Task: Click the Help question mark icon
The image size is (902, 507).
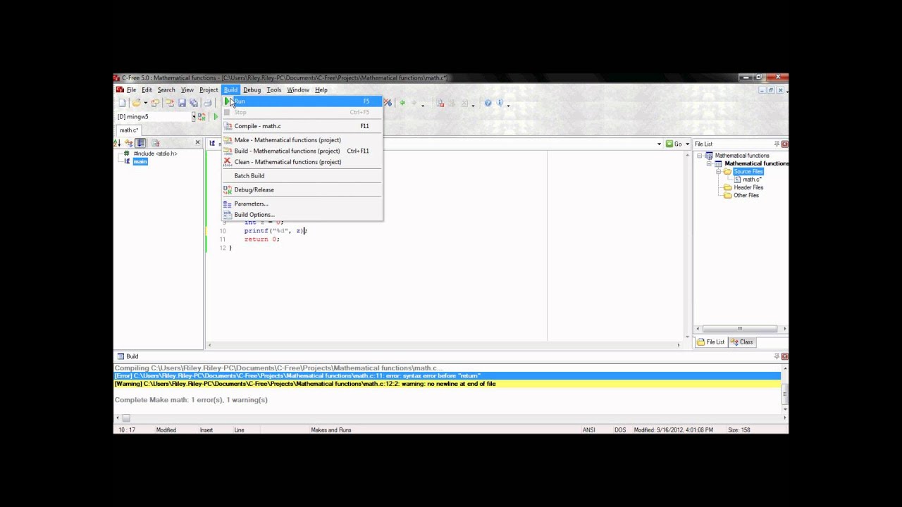Action: [488, 104]
